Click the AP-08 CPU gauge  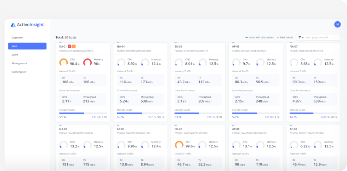click(236, 145)
